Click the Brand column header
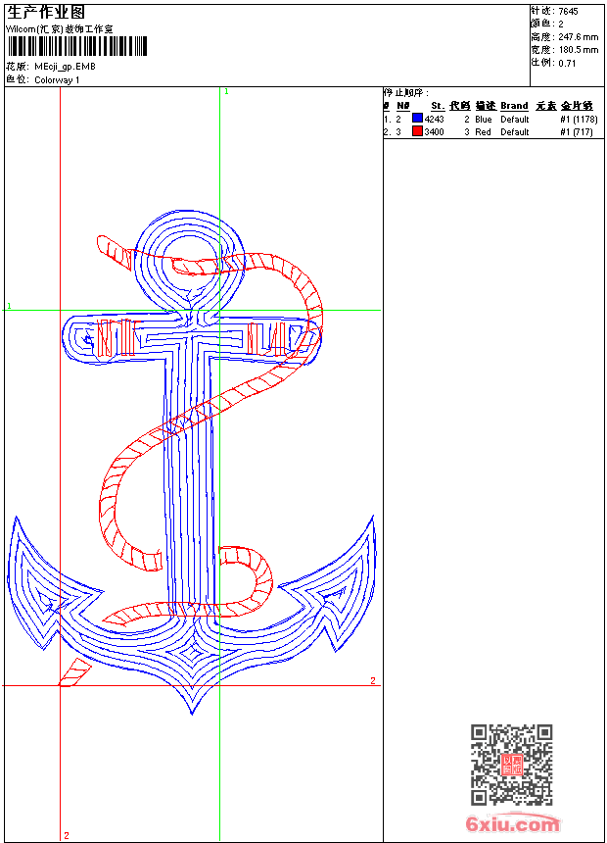The width and height of the screenshot is (607, 843). tap(514, 106)
